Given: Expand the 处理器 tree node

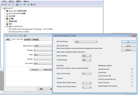Looking at the screenshot, I should (5, 19).
